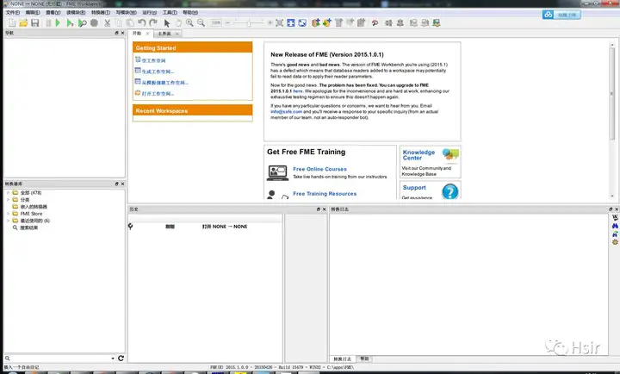Screen dimensions: 620x374
Task: Select the 搜索结果 tree item
Action: click(29, 228)
